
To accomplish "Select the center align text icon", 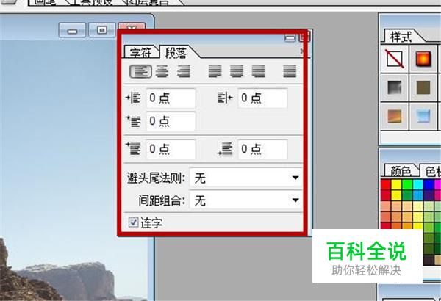I will coord(162,71).
